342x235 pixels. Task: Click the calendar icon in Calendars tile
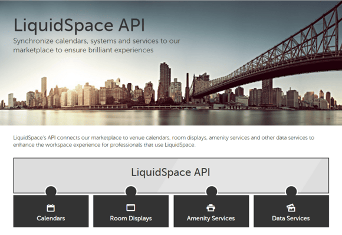(51, 208)
